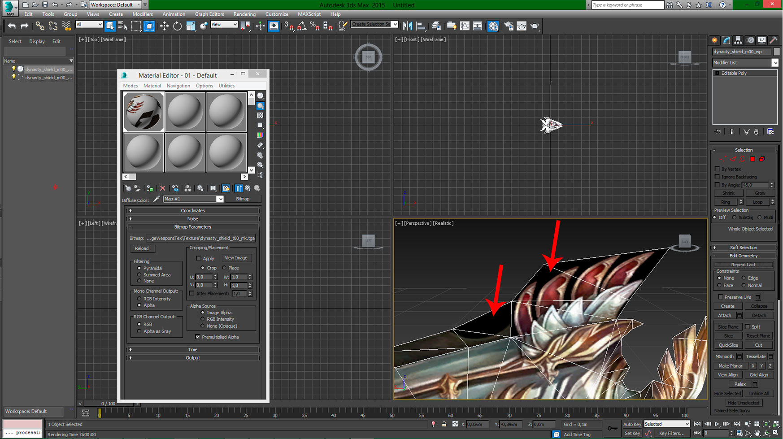The height and width of the screenshot is (439, 783).
Task: Select Polygon sub-object level icon
Action: pos(753,159)
